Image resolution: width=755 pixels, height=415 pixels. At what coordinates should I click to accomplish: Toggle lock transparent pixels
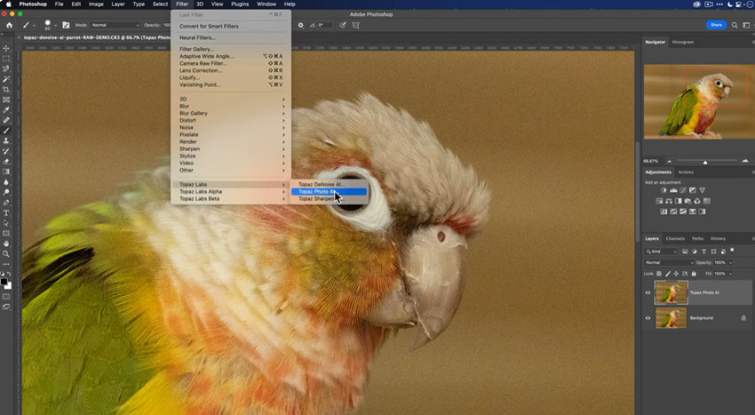(x=659, y=274)
